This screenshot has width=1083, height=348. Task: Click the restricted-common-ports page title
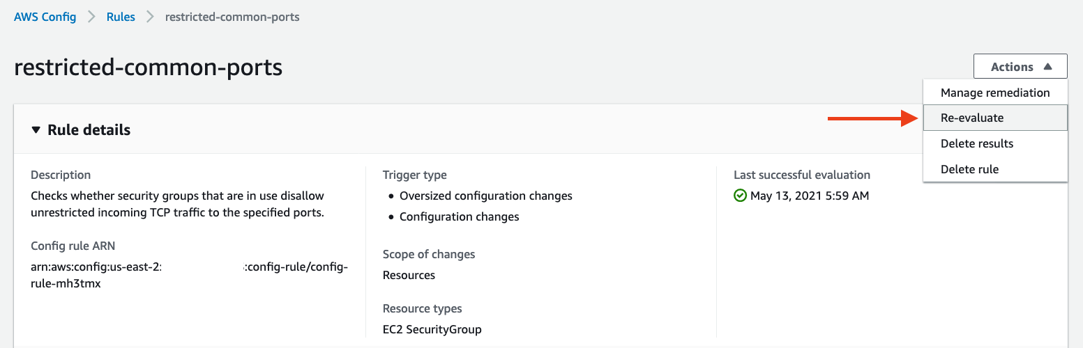[x=149, y=67]
